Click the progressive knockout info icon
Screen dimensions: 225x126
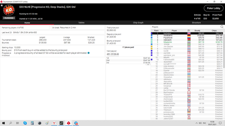[88, 53]
